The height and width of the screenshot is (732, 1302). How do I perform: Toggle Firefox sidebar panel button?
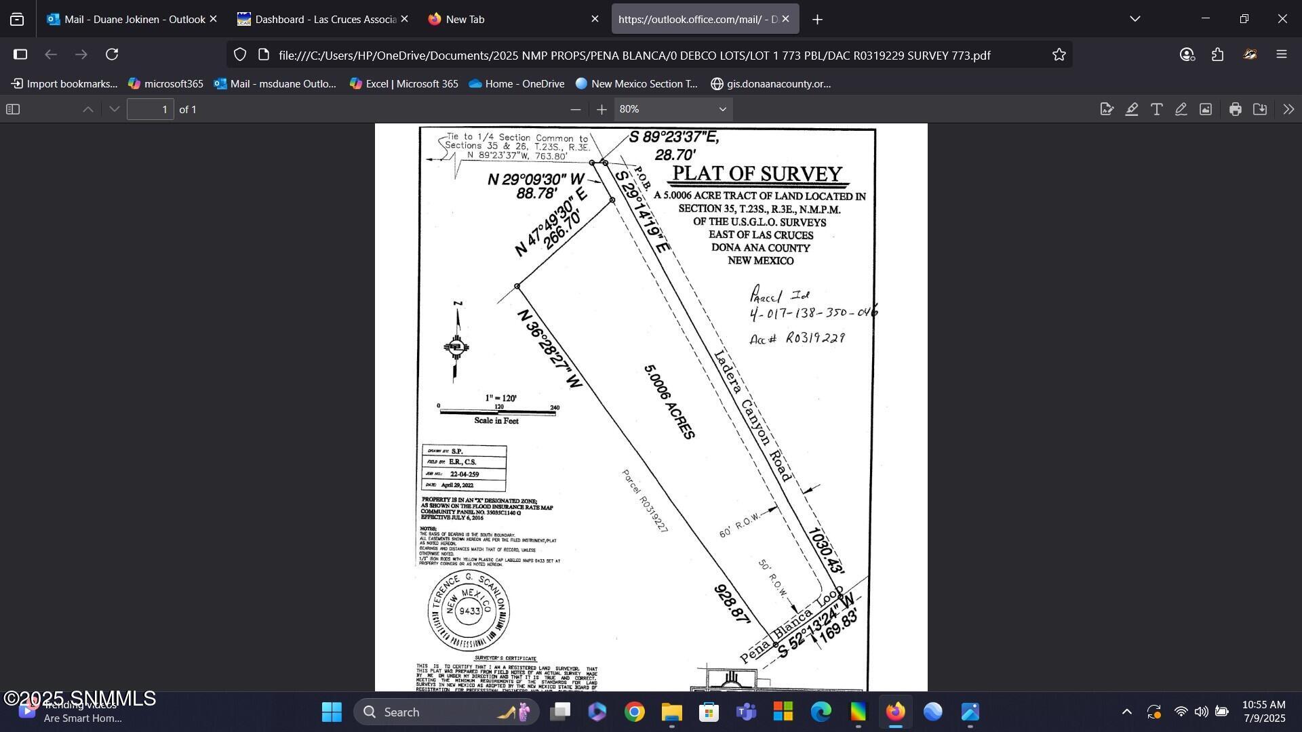click(20, 54)
